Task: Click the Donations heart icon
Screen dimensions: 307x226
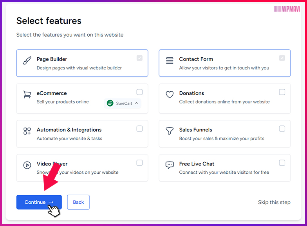Action: pos(170,94)
